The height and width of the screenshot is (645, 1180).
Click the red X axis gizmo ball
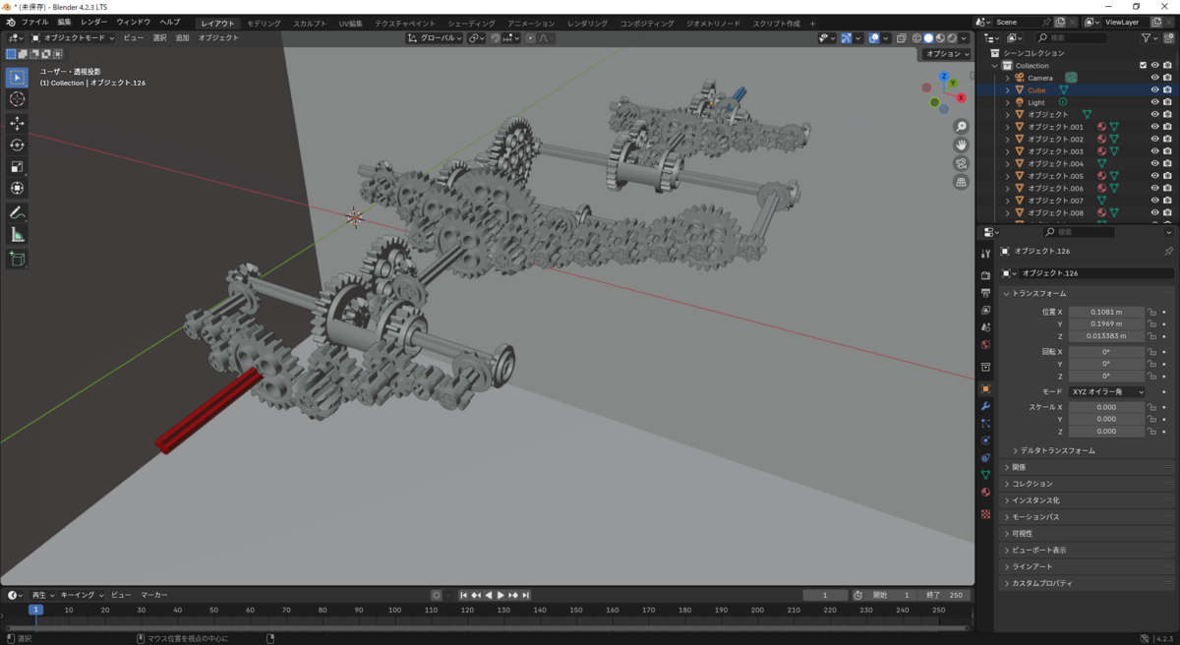click(x=960, y=99)
